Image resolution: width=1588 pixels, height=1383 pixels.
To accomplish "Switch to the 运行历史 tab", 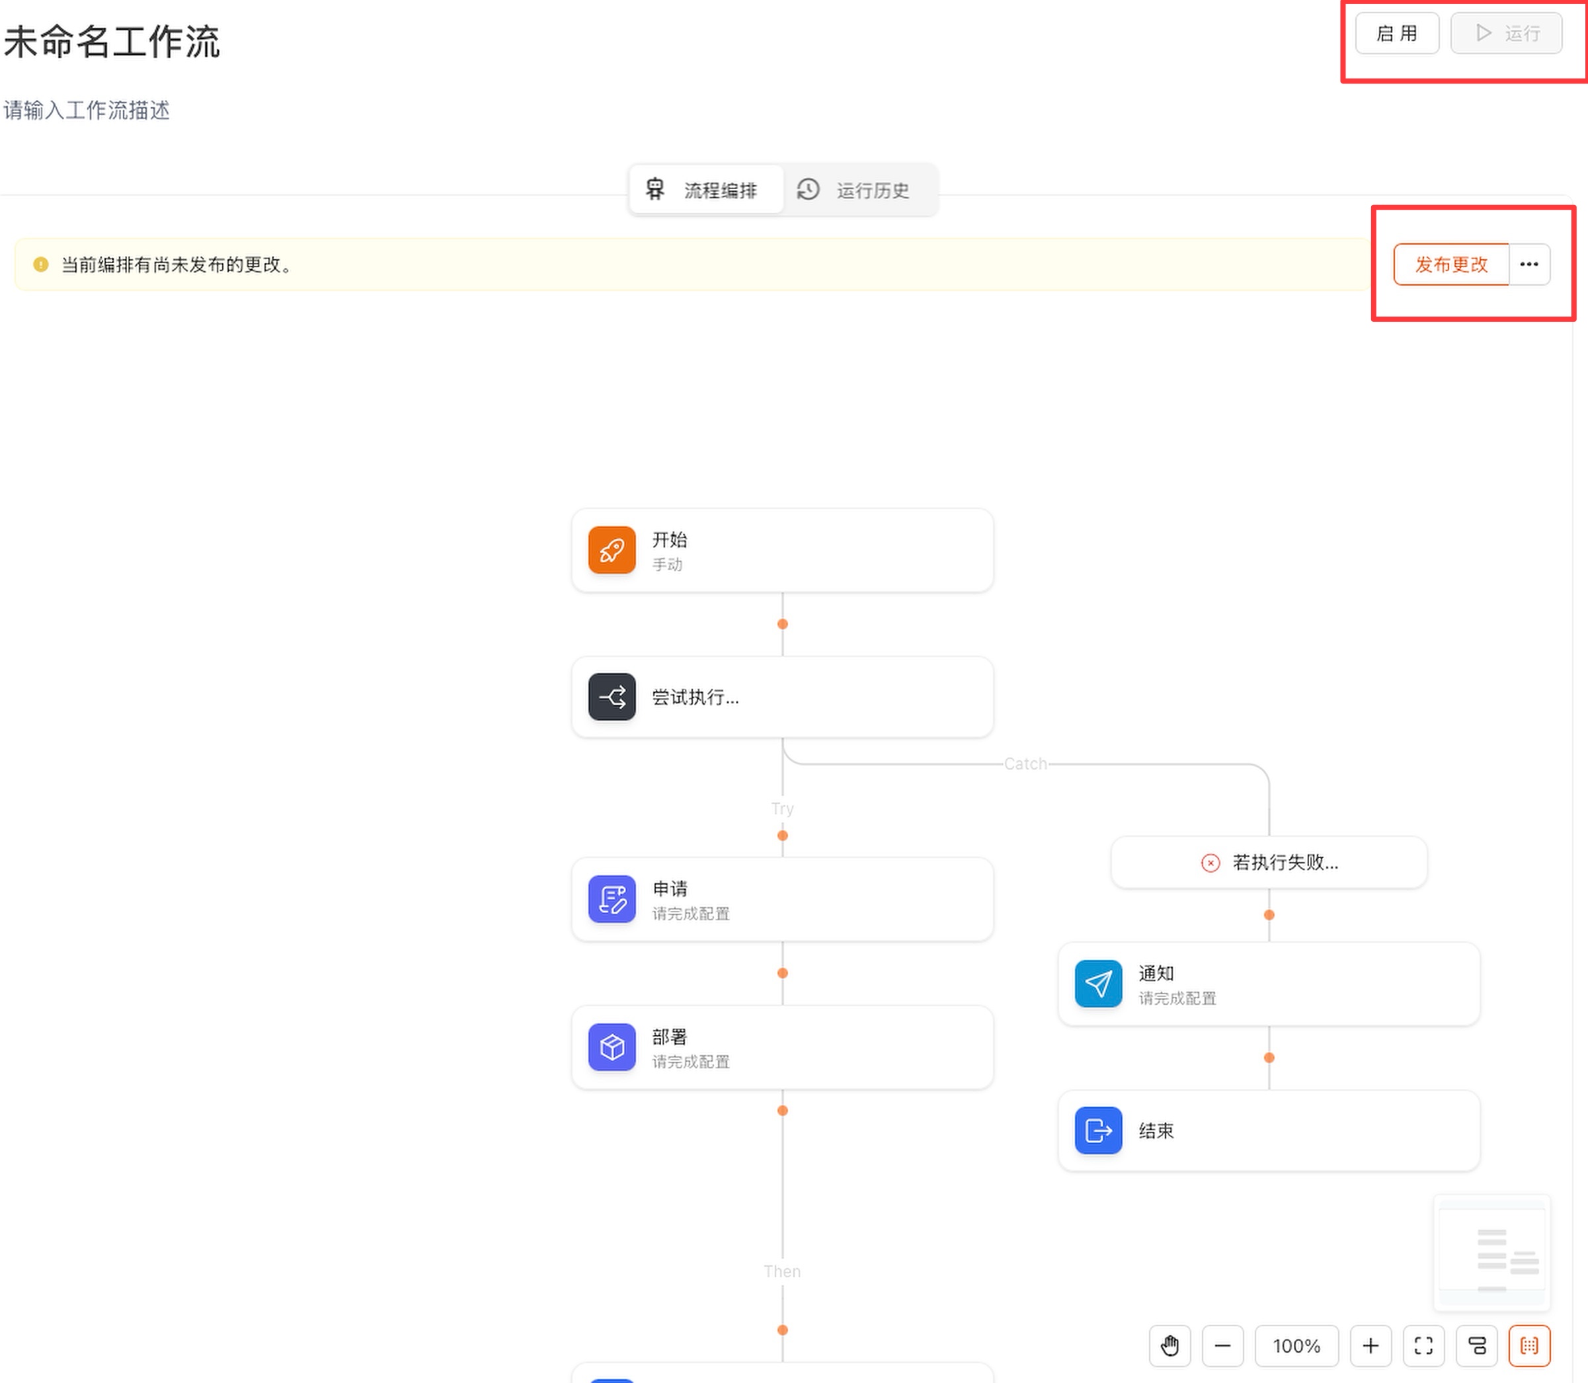I will click(x=859, y=190).
